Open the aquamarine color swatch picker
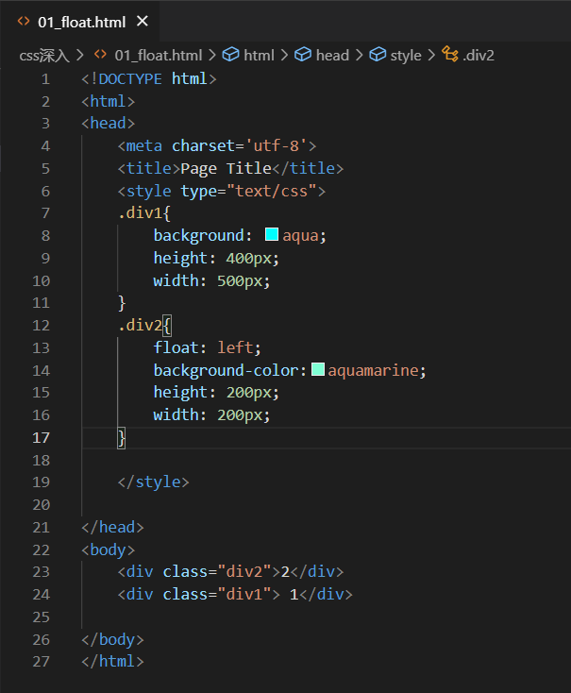The image size is (571, 693). coord(318,369)
